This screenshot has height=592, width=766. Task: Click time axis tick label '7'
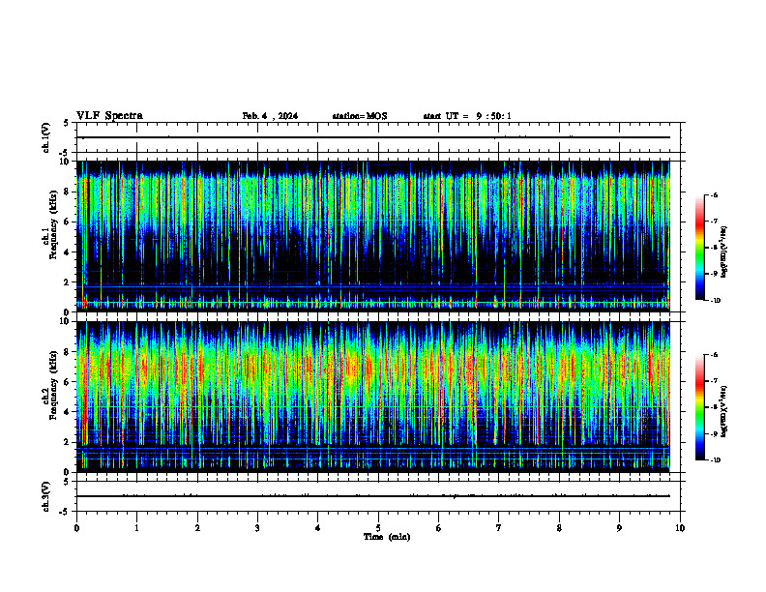[x=499, y=528]
